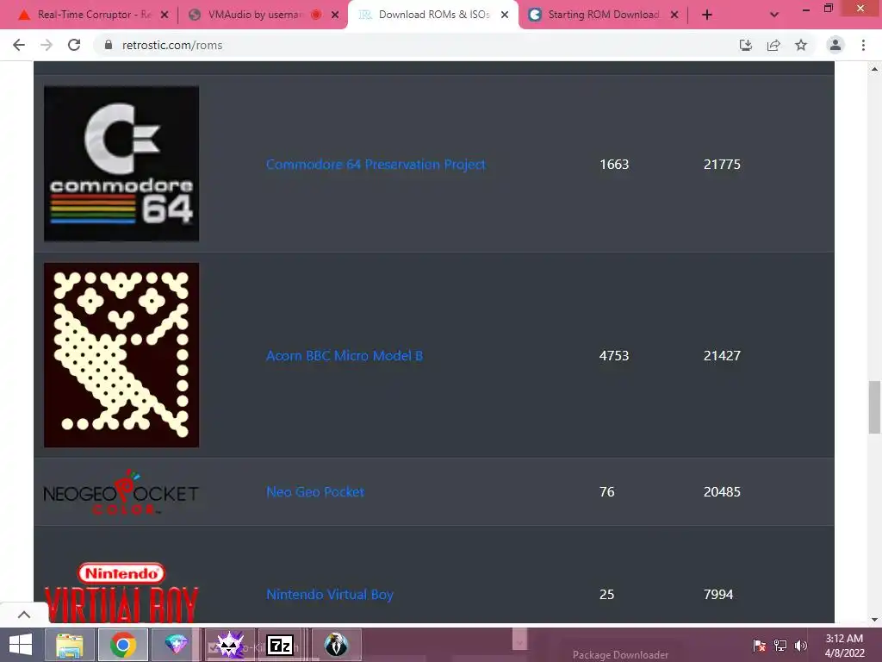Close the Download ROMs & ISOs tab

(505, 16)
